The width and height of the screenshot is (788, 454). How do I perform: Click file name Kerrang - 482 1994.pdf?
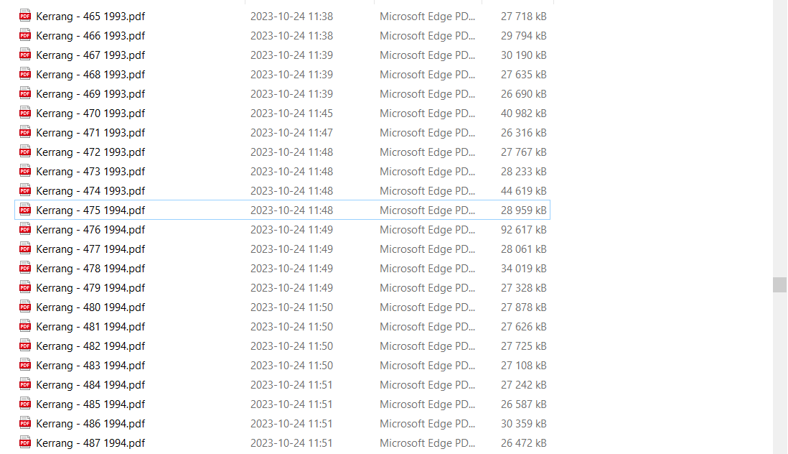[x=90, y=346]
